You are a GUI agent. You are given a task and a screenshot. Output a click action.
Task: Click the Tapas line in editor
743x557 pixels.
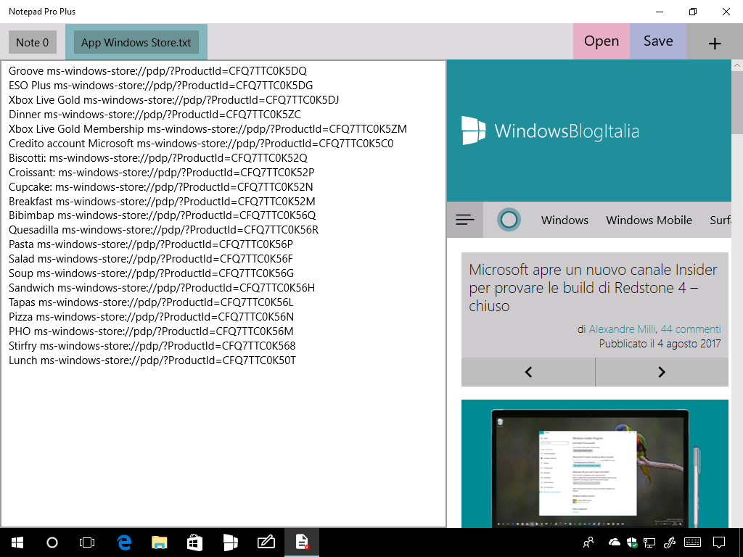(151, 302)
